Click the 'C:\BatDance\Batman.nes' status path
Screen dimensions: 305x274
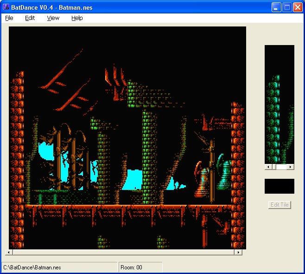(x=59, y=267)
